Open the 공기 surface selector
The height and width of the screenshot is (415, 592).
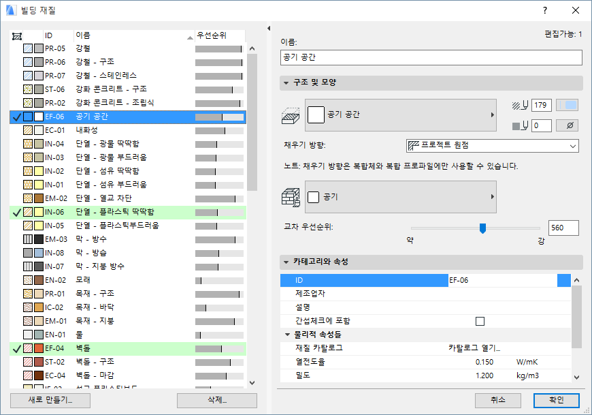(401, 197)
